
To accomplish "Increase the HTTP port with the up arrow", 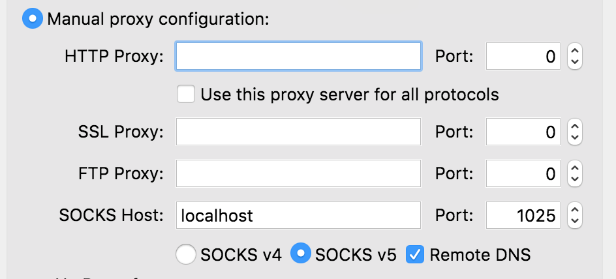I will coord(574,51).
